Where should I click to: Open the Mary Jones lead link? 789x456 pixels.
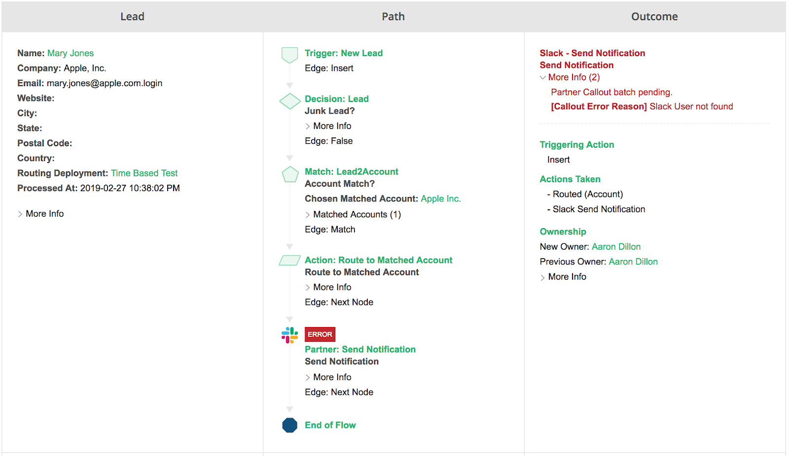[71, 53]
